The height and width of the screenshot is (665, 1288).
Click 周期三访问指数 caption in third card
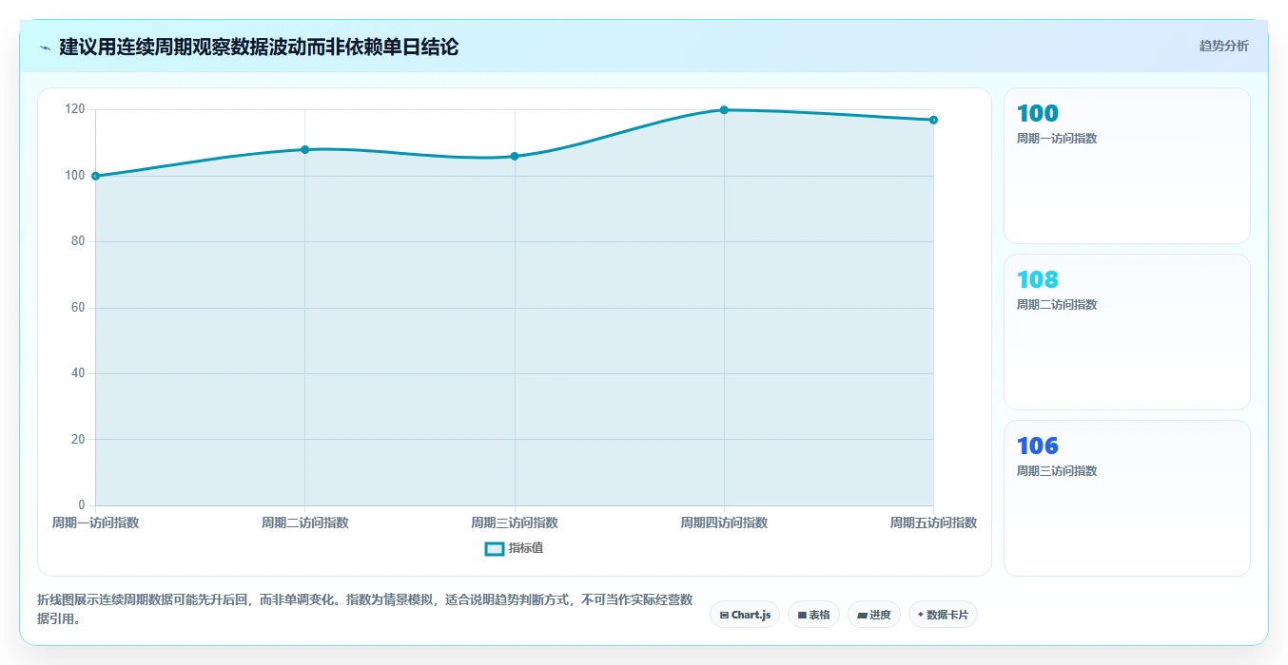tap(1057, 471)
